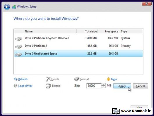Click the Load driver disc icon

[15, 86]
